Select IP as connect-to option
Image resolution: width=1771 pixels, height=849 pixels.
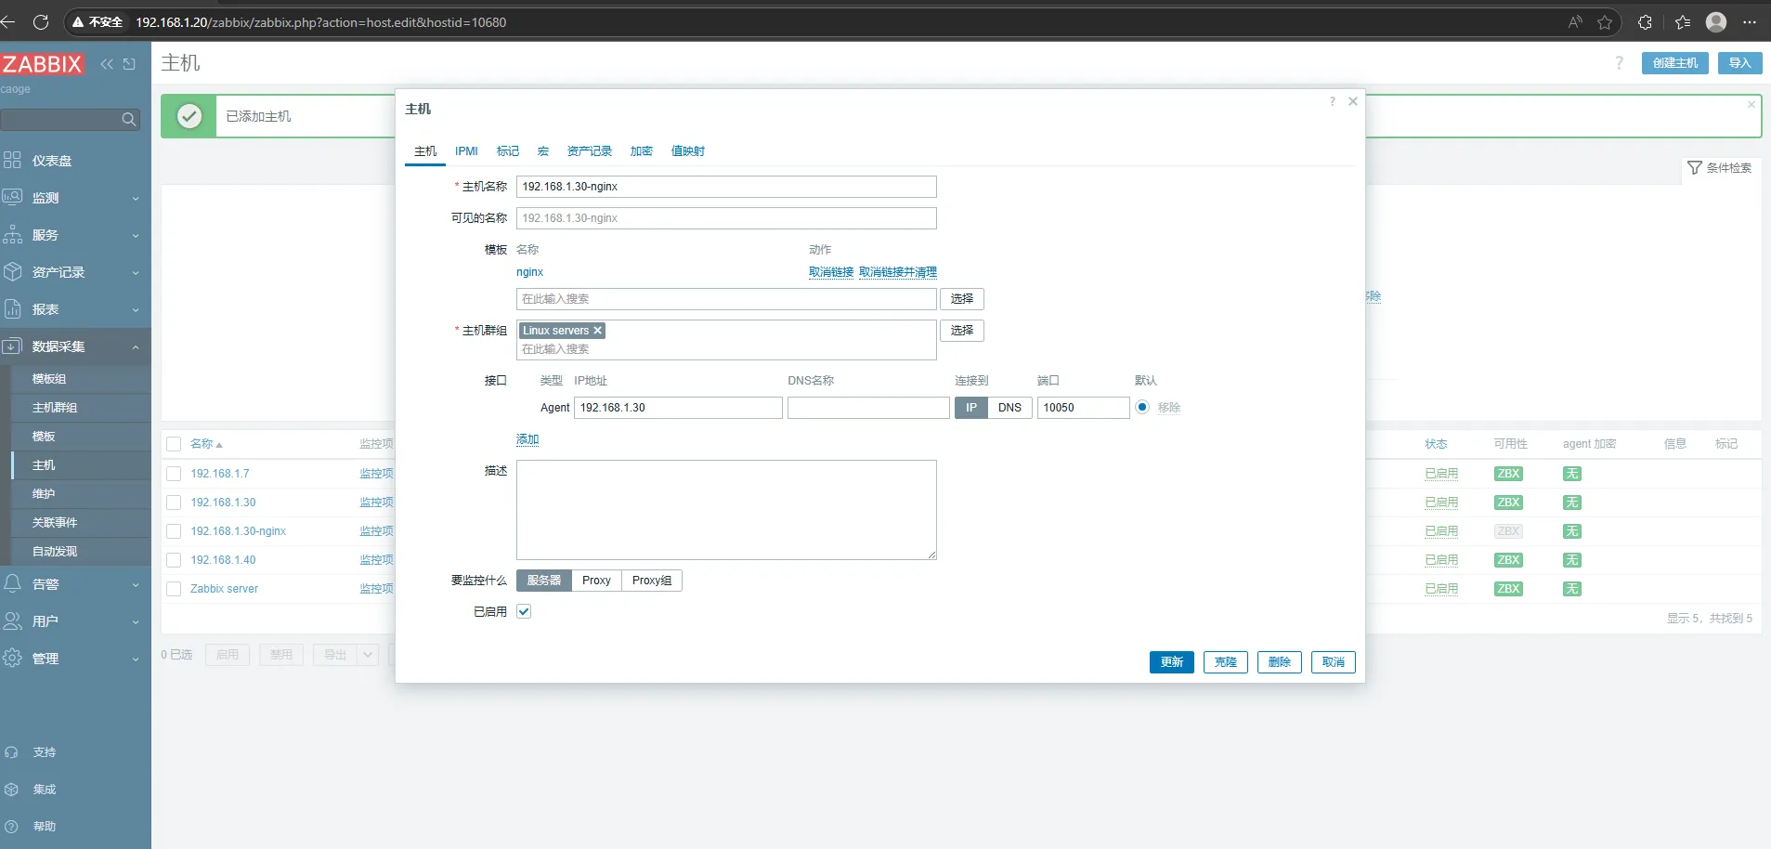971,408
